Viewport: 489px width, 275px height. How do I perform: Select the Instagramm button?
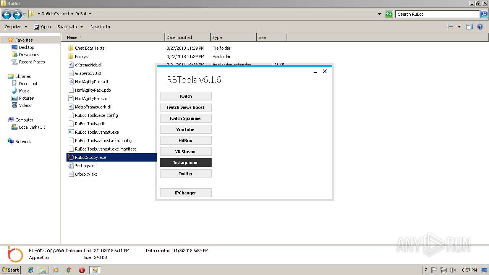point(186,163)
